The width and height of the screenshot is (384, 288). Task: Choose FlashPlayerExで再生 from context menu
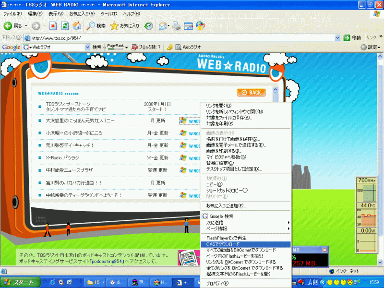pos(245,238)
